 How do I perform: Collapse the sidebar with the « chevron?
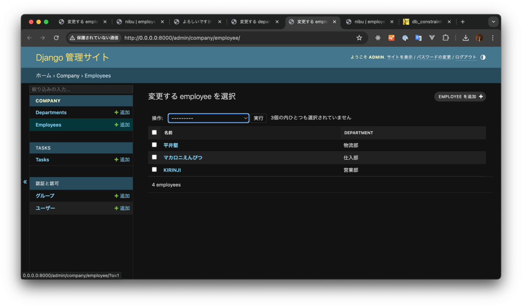click(x=25, y=182)
